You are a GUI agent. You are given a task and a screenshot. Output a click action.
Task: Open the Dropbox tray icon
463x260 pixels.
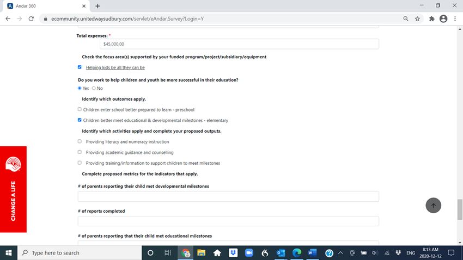pyautogui.click(x=398, y=252)
